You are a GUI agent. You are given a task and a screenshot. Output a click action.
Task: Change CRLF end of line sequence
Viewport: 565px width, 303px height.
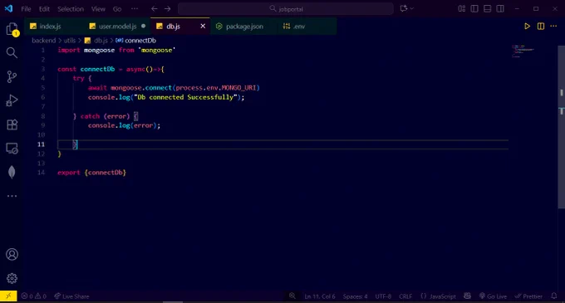point(405,296)
